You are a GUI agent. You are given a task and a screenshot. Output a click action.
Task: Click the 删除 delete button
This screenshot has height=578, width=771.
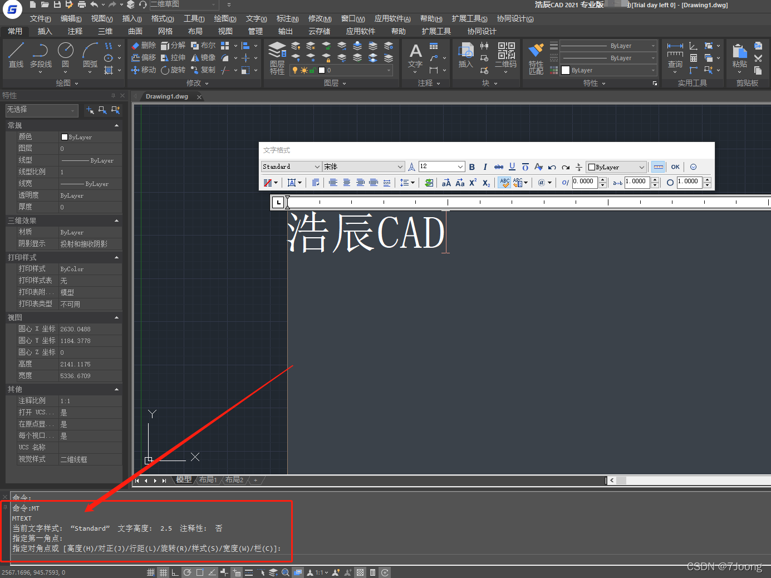click(x=144, y=45)
